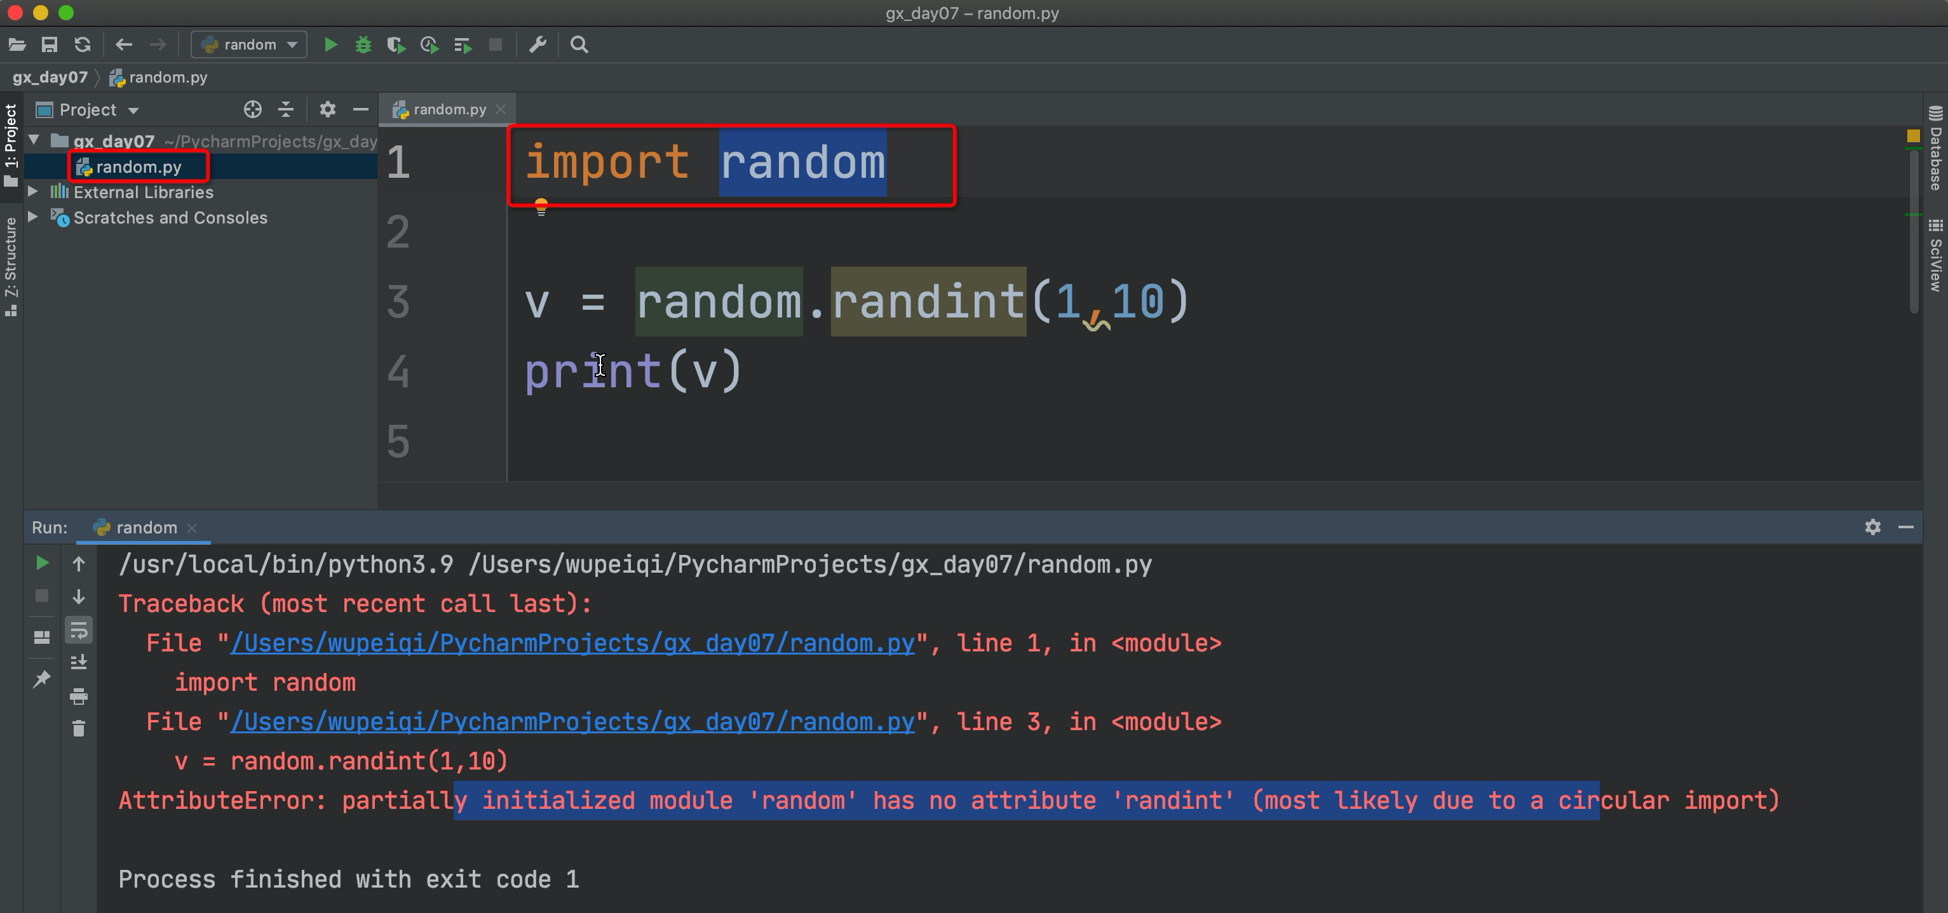Click the locate-file target icon in Project panel
The width and height of the screenshot is (1948, 913).
tap(253, 110)
